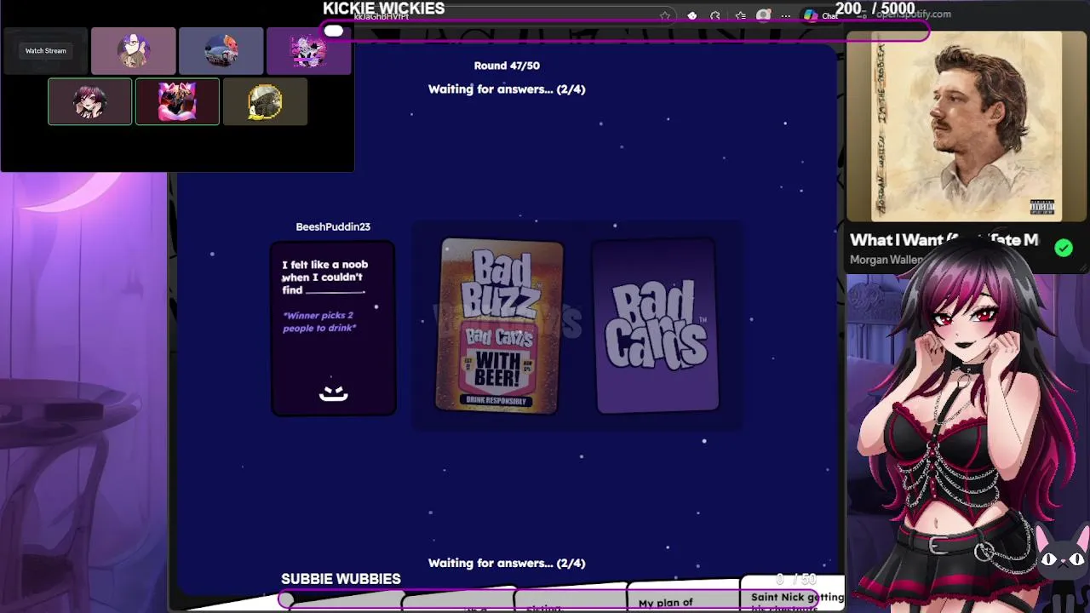
Task: Select the Bad Buzz With Beer card
Action: coord(499,327)
